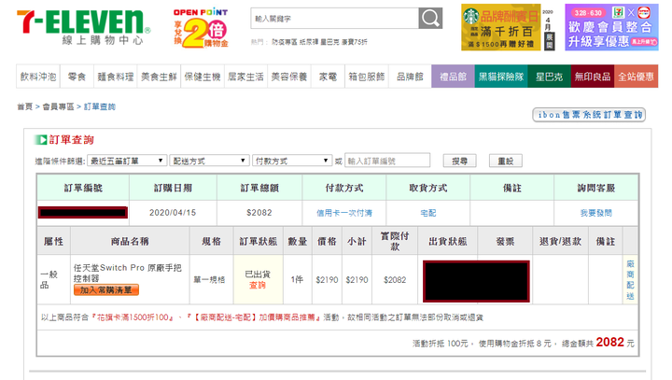Click the order date 2020/04/15
This screenshot has height=380, width=672.
pos(173,213)
